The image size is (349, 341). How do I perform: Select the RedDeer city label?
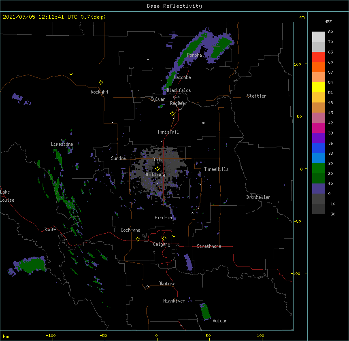click(178, 103)
